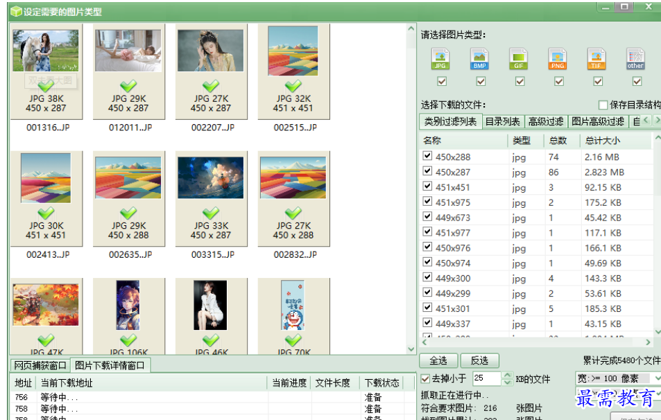This screenshot has width=661, height=420.
Task: Click green checkmark on the JPG 47K thumbnail
Action: point(46,340)
